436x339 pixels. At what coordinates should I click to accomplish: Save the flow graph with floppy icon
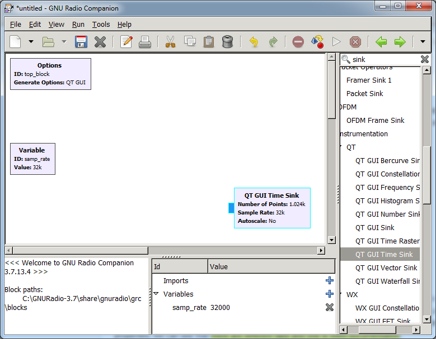click(81, 42)
